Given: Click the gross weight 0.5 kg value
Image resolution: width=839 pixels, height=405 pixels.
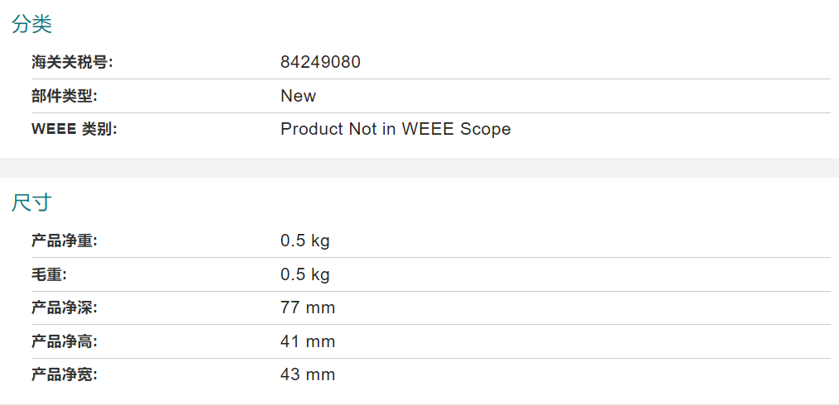Looking at the screenshot, I should 305,274.
